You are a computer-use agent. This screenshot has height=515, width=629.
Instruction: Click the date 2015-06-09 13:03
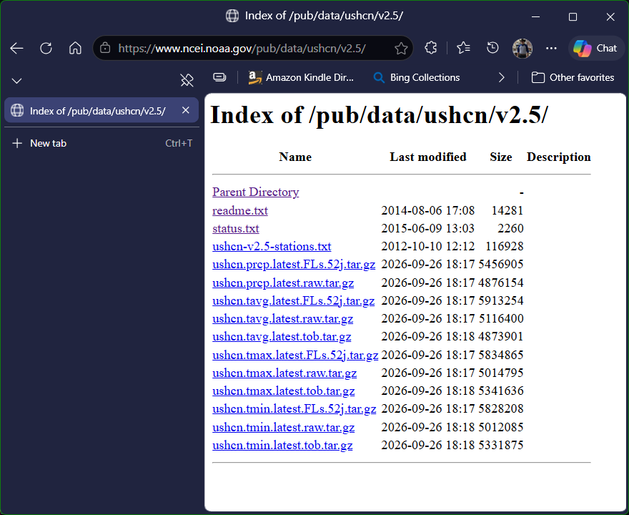[427, 228]
